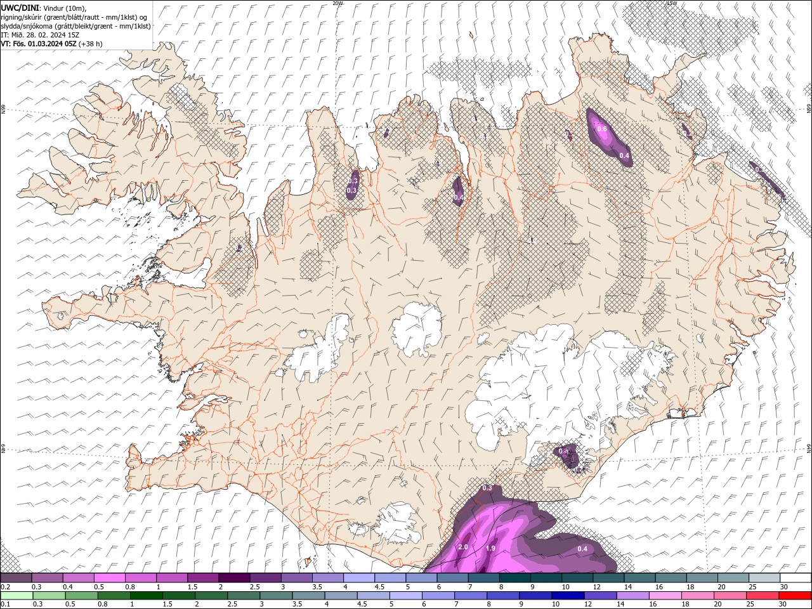Pick the grey-green 3 swatch in the lower legend
This screenshot has height=609, width=812.
275,595
